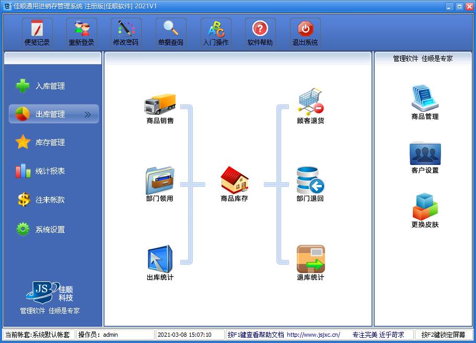
Task: Open the http://www.jsjxc.cn/ link
Action: 314,335
